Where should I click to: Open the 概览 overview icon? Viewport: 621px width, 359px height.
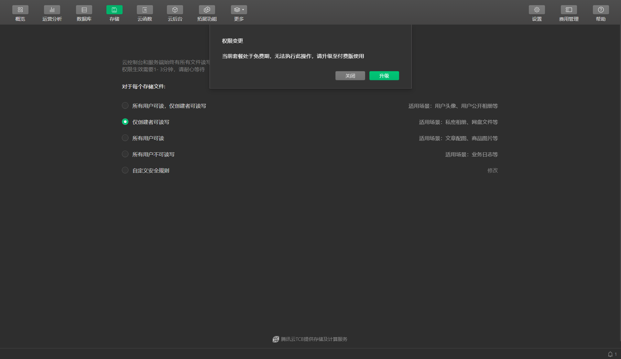click(x=20, y=10)
